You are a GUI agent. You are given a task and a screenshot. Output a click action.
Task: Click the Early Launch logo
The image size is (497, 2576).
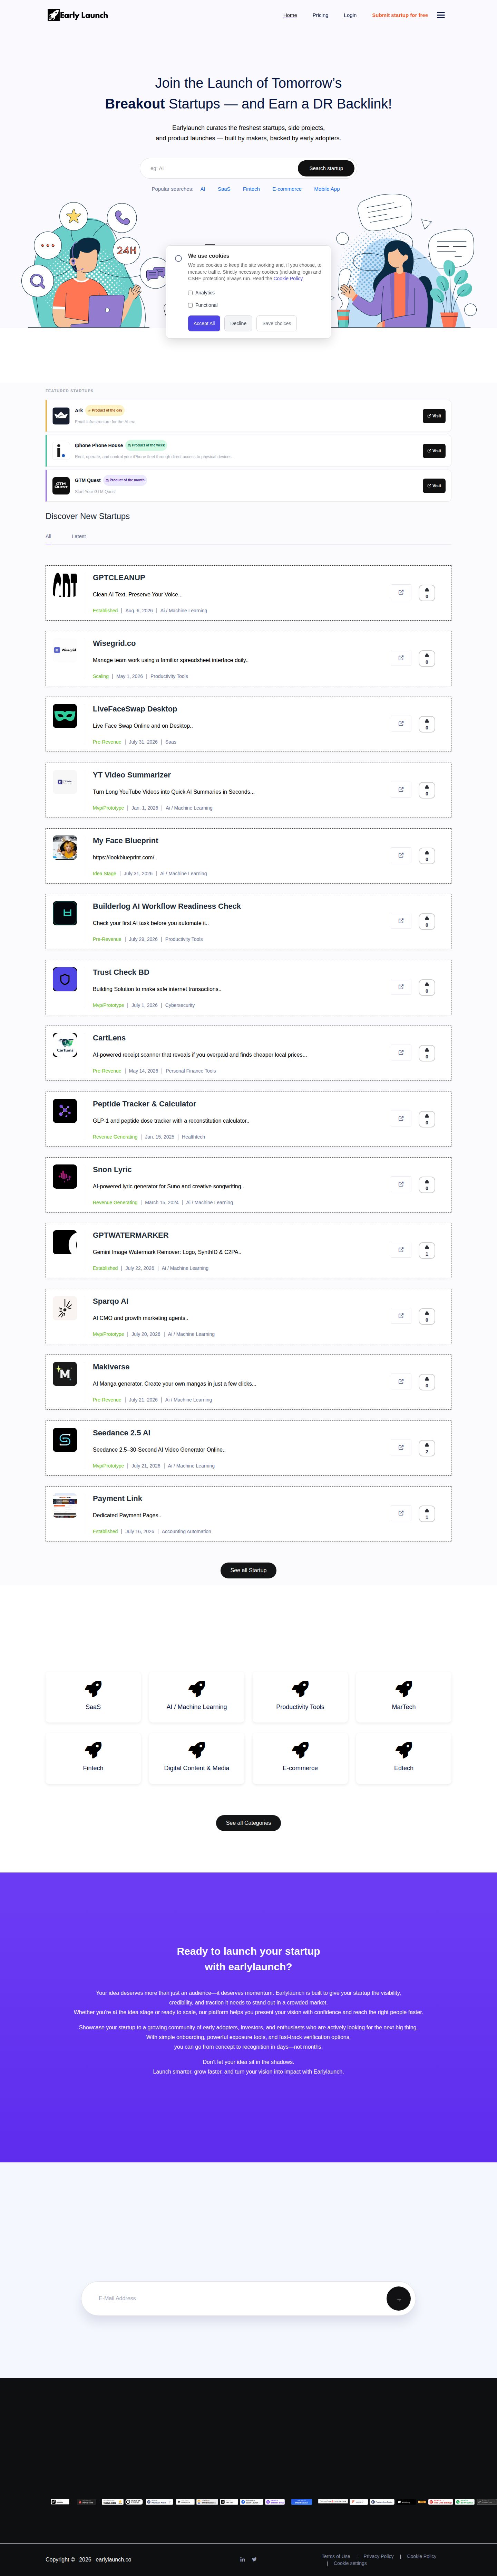coord(78,15)
